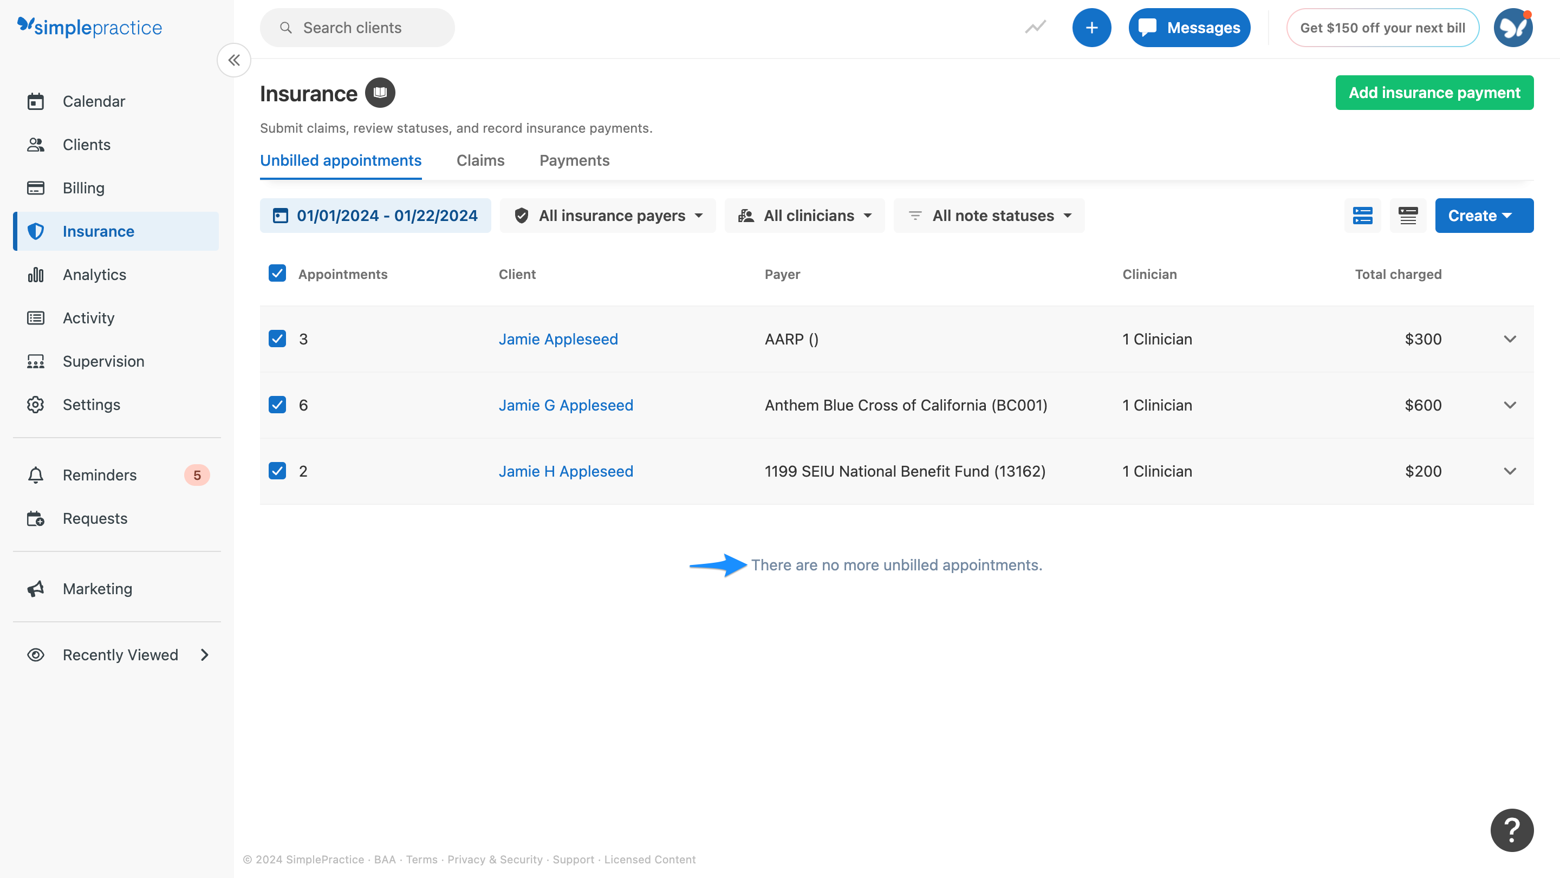Open Jamie H Appleseed client link
Screen dimensions: 1560x878
pyautogui.click(x=566, y=471)
